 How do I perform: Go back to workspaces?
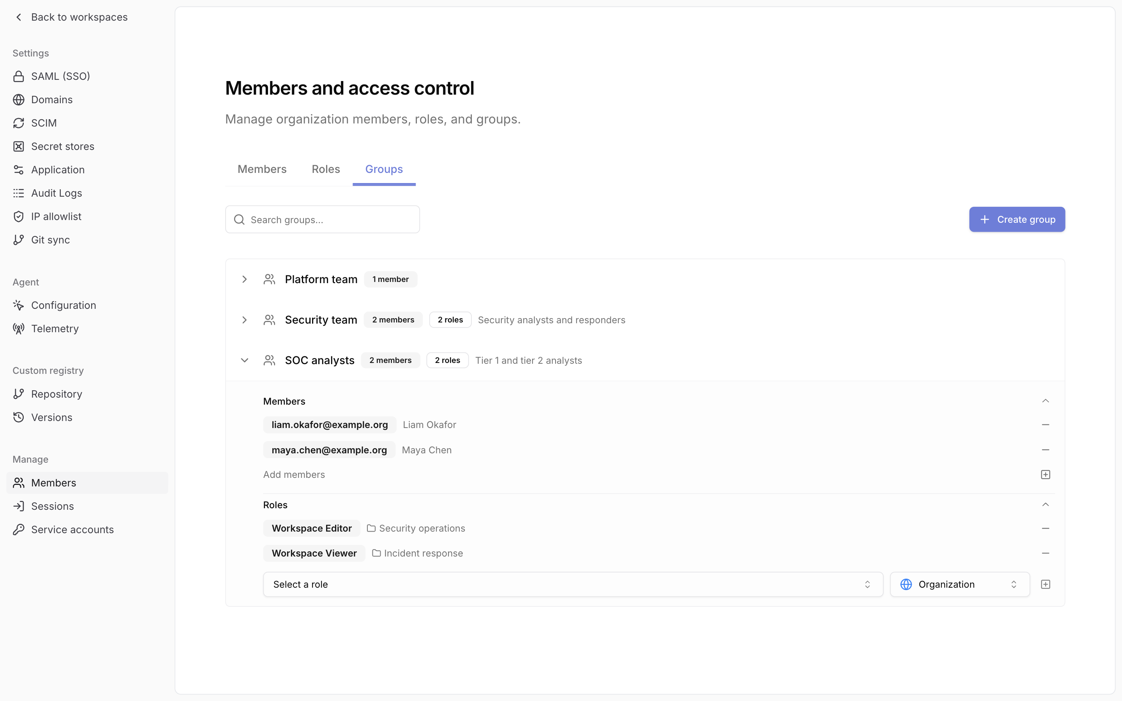click(x=71, y=17)
